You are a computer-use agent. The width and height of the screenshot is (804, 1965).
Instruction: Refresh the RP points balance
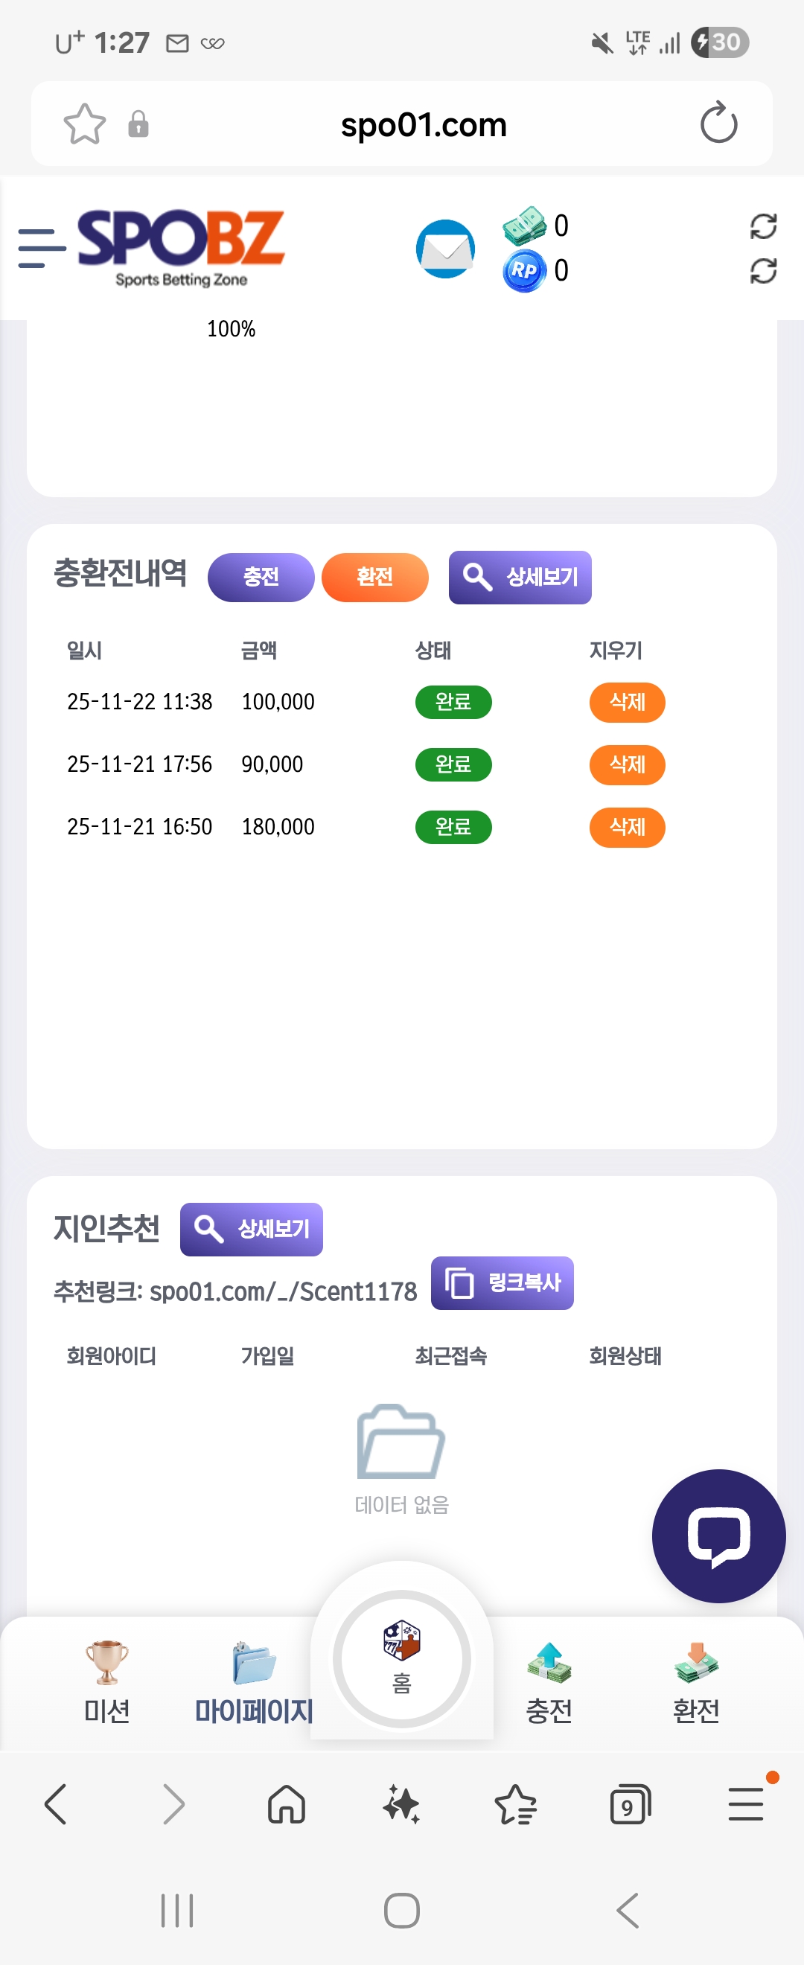pyautogui.click(x=763, y=271)
